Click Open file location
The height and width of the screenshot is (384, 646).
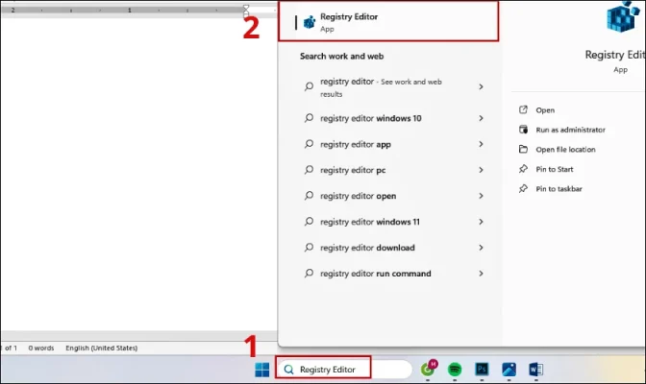pos(565,149)
